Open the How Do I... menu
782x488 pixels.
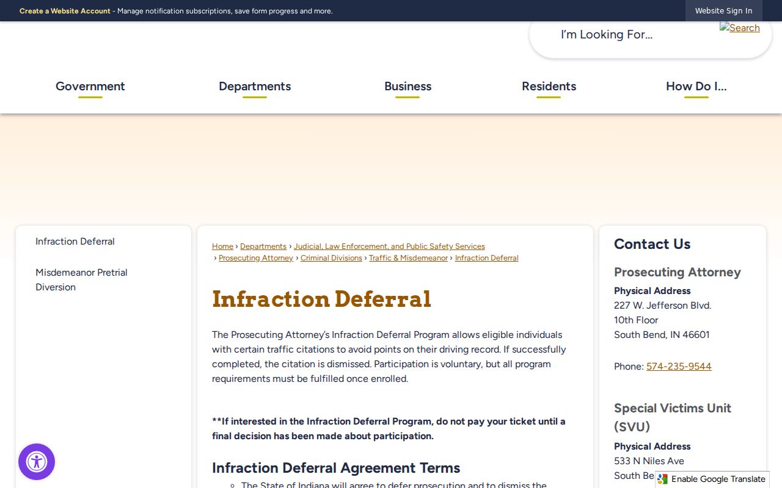(696, 87)
